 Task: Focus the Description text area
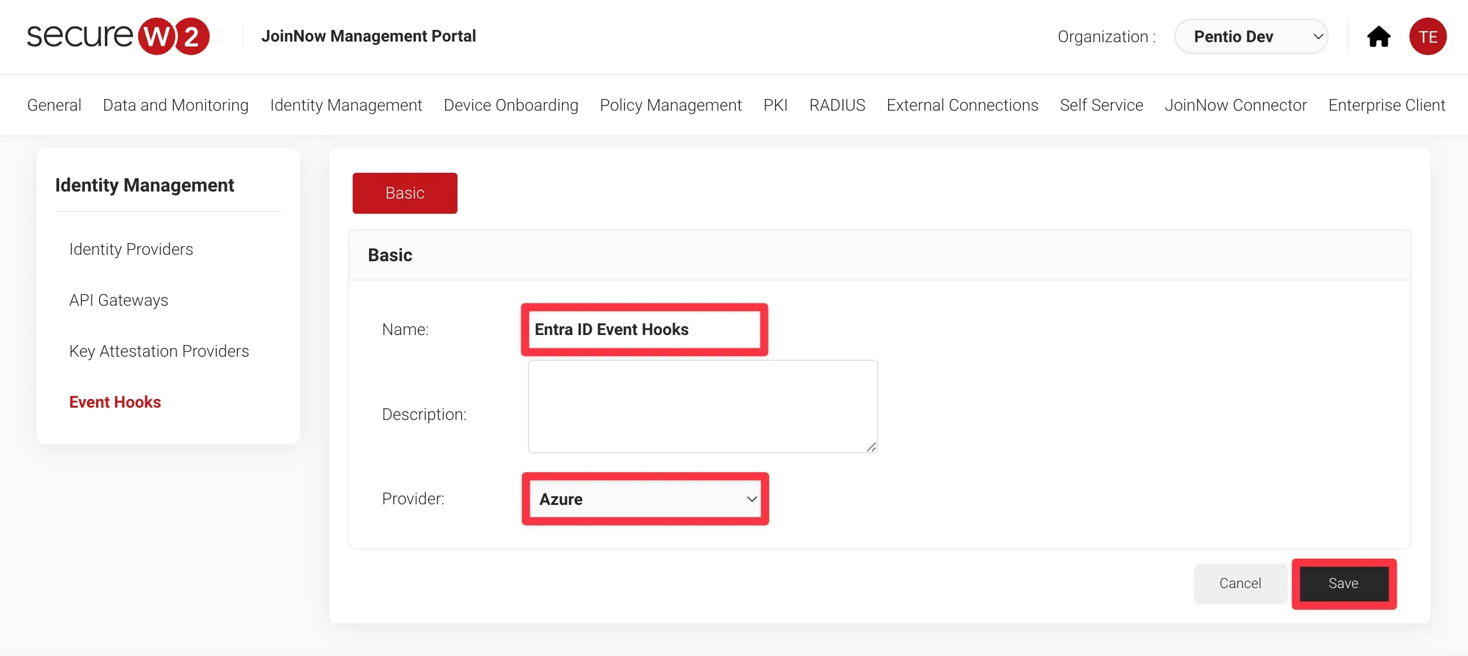coord(702,406)
